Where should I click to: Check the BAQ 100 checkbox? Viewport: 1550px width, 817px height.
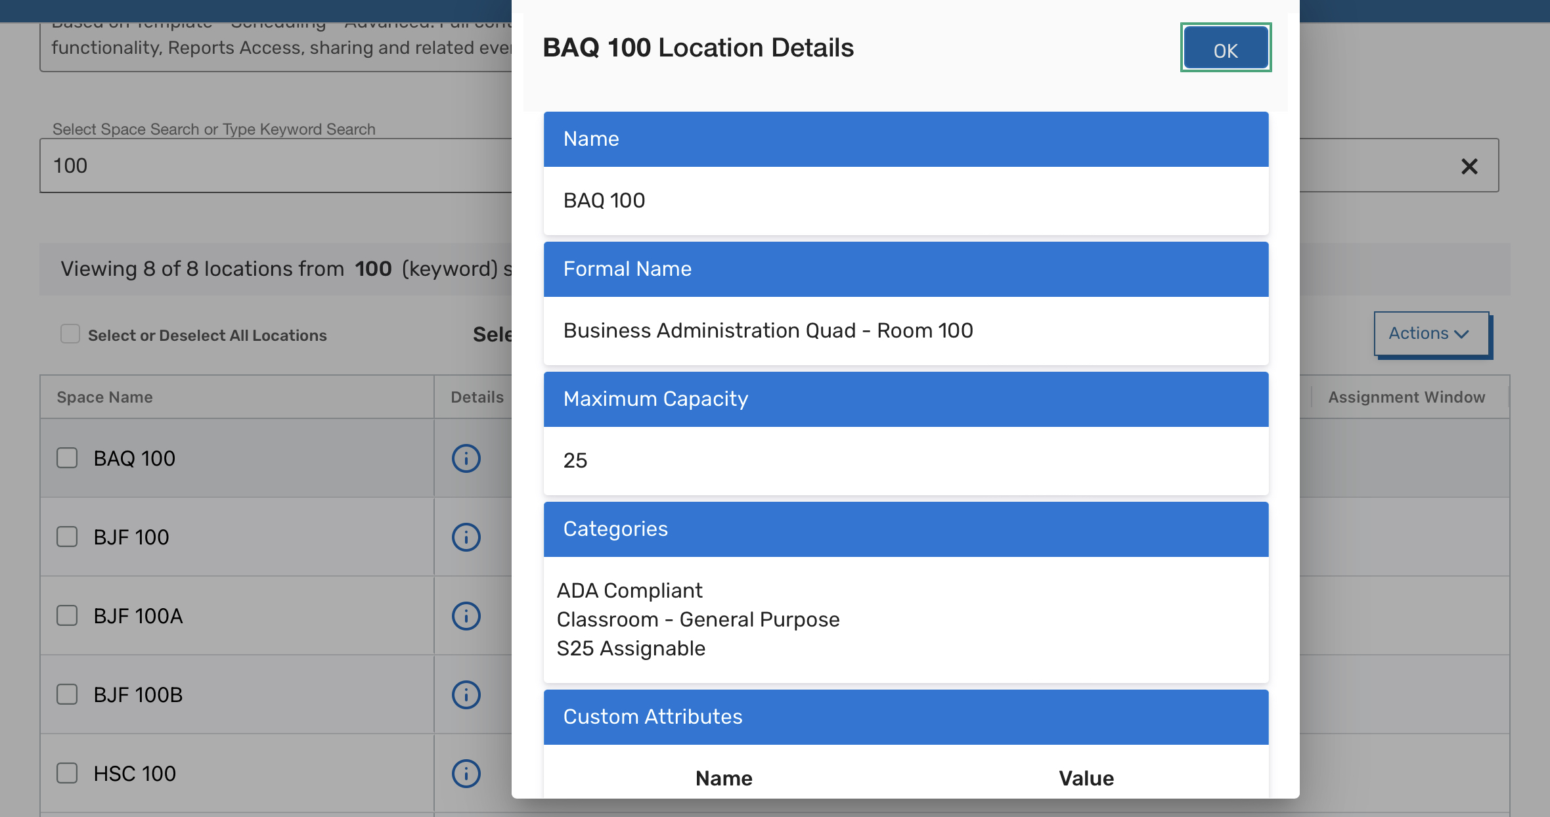pos(67,458)
